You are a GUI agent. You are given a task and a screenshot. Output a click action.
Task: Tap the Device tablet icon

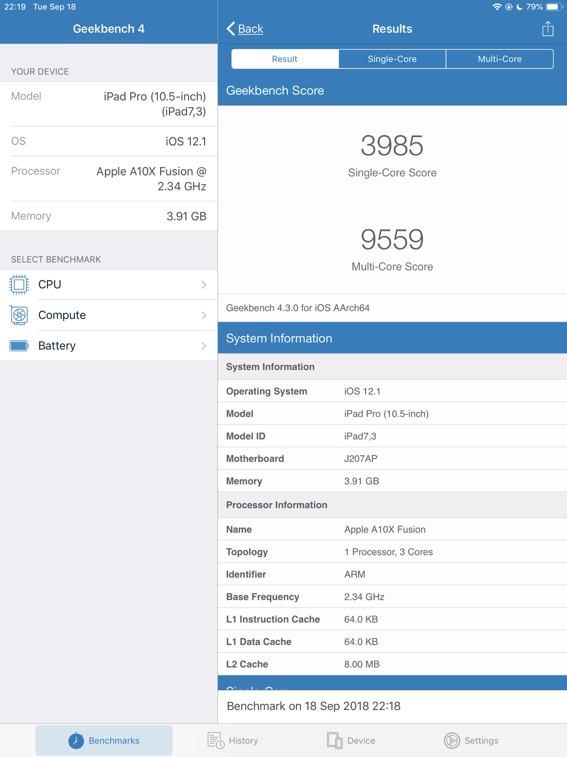click(335, 740)
